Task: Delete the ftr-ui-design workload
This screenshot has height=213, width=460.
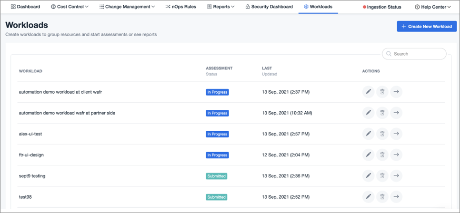Action: [x=382, y=155]
